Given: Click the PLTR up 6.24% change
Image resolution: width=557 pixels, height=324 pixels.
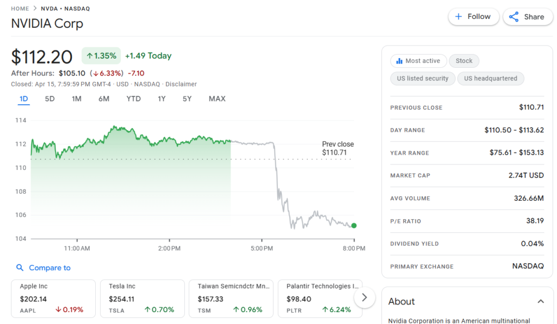Looking at the screenshot, I should [336, 310].
